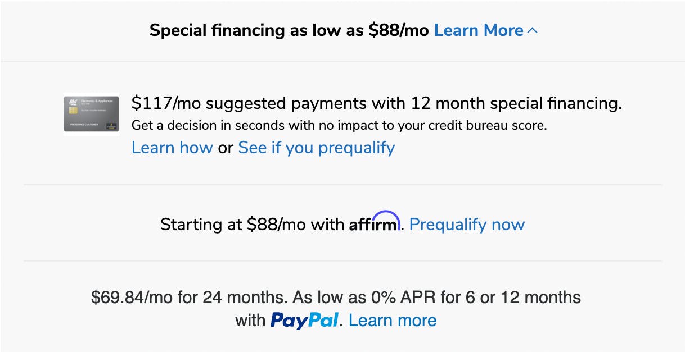Click the store credit card image
Image resolution: width=685 pixels, height=352 pixels.
point(91,114)
